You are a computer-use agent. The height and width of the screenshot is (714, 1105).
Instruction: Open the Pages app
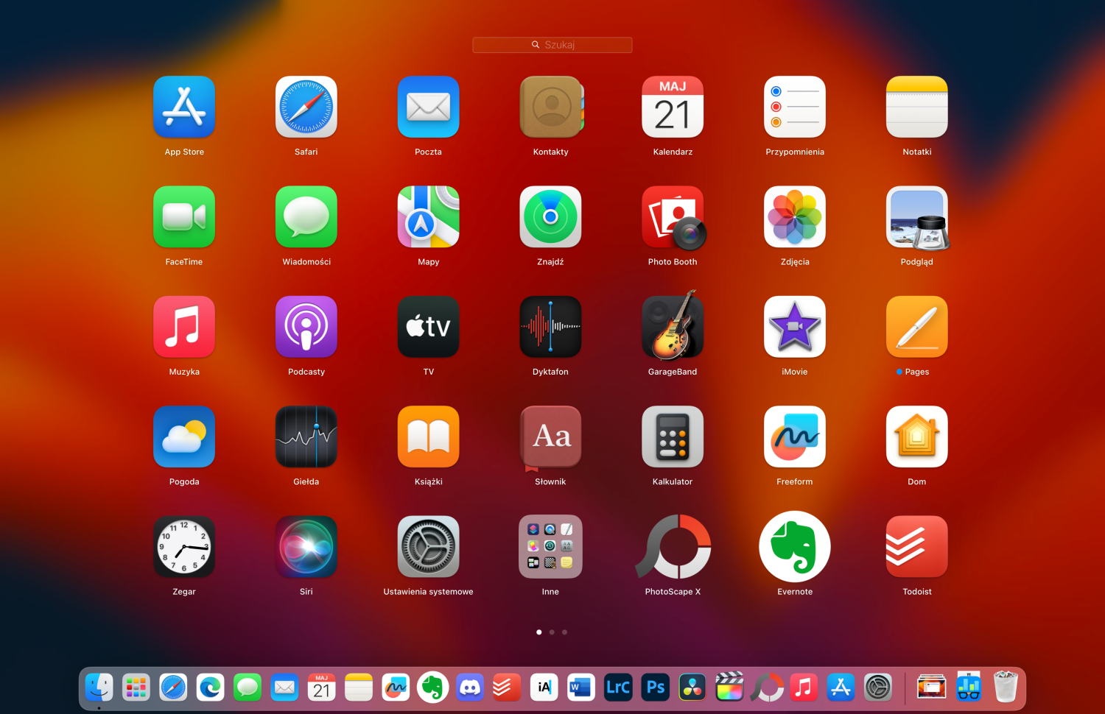click(x=916, y=327)
